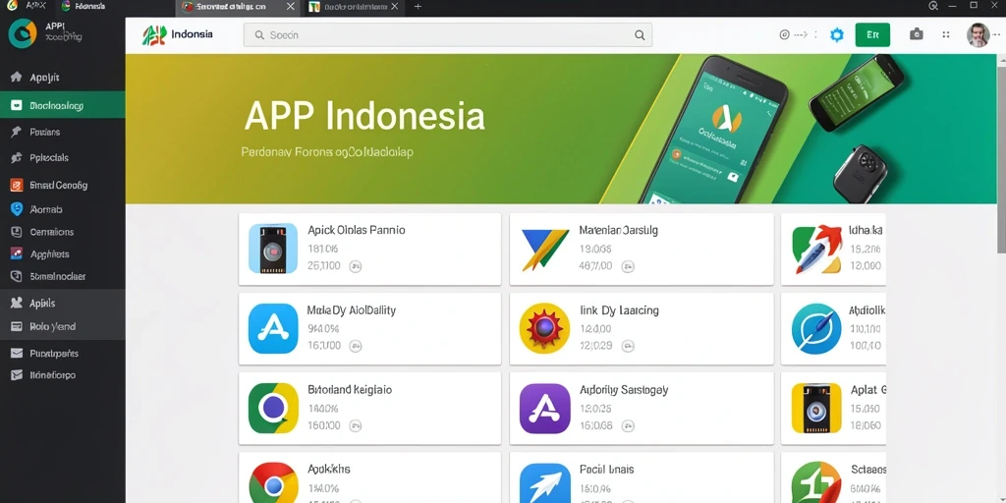Click the Adiorilty Sarstogay title
This screenshot has width=1006, height=503.
[624, 389]
